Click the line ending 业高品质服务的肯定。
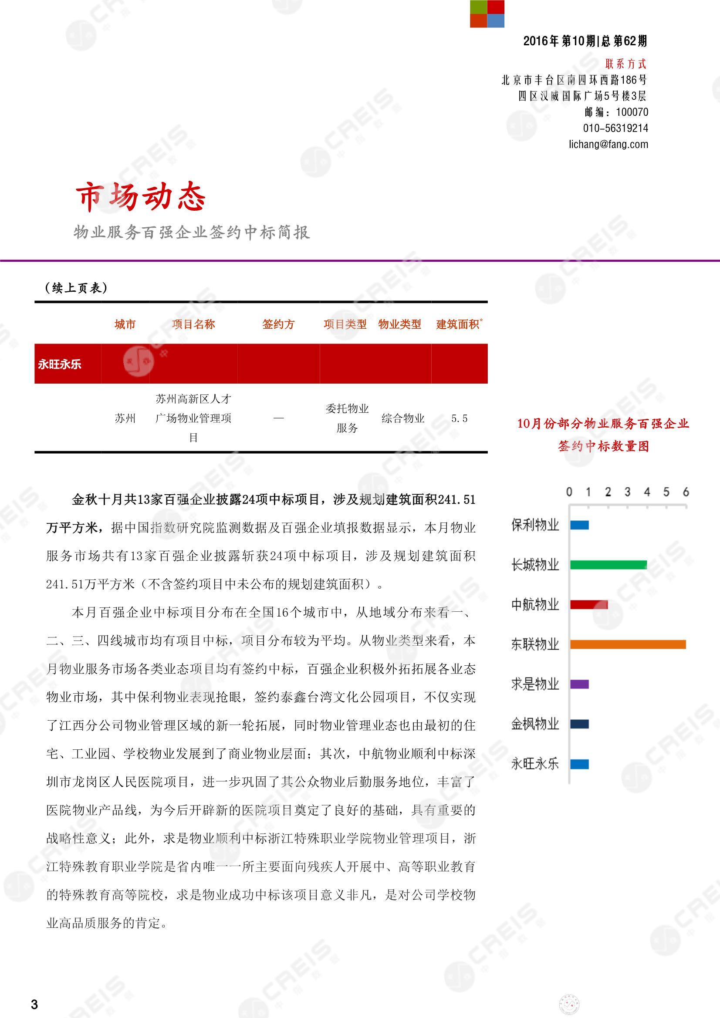Image resolution: width=720 pixels, height=1018 pixels. [107, 923]
